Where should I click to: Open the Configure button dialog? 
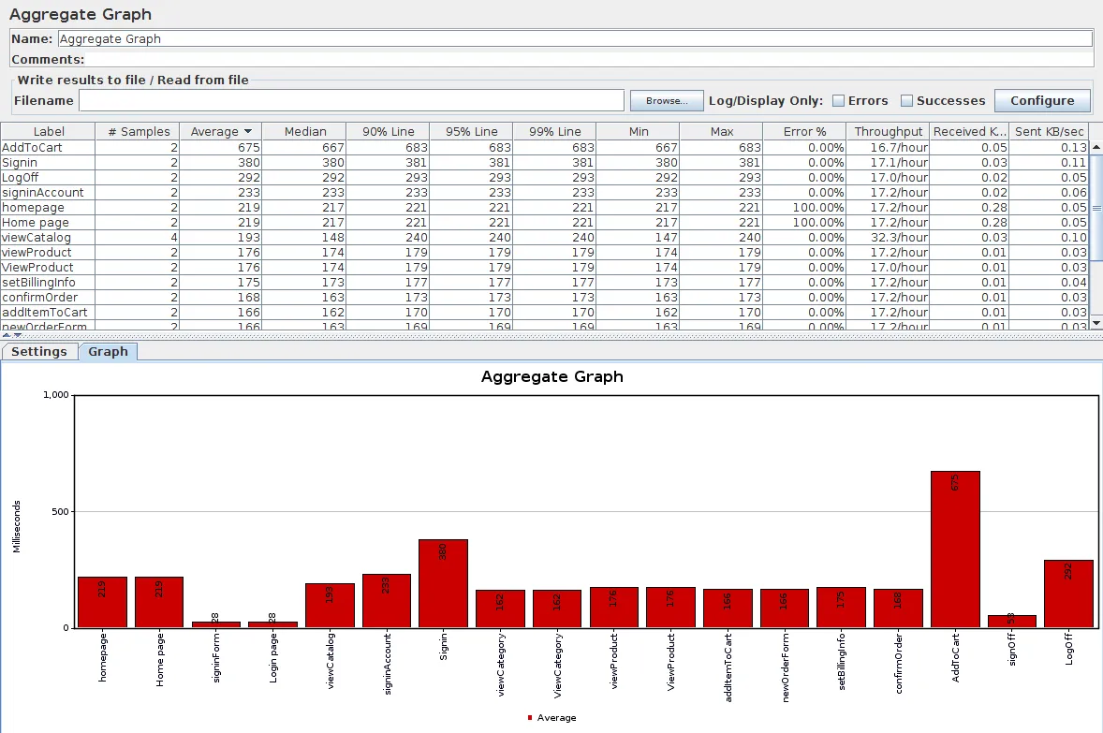coord(1042,101)
